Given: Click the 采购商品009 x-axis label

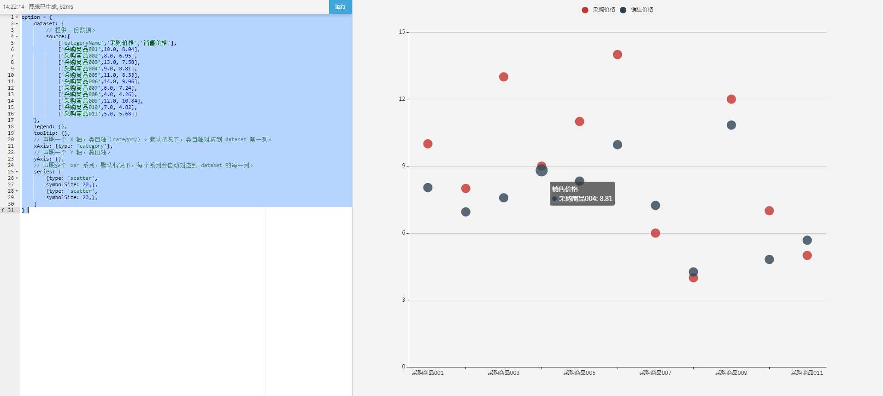Looking at the screenshot, I should tap(731, 373).
